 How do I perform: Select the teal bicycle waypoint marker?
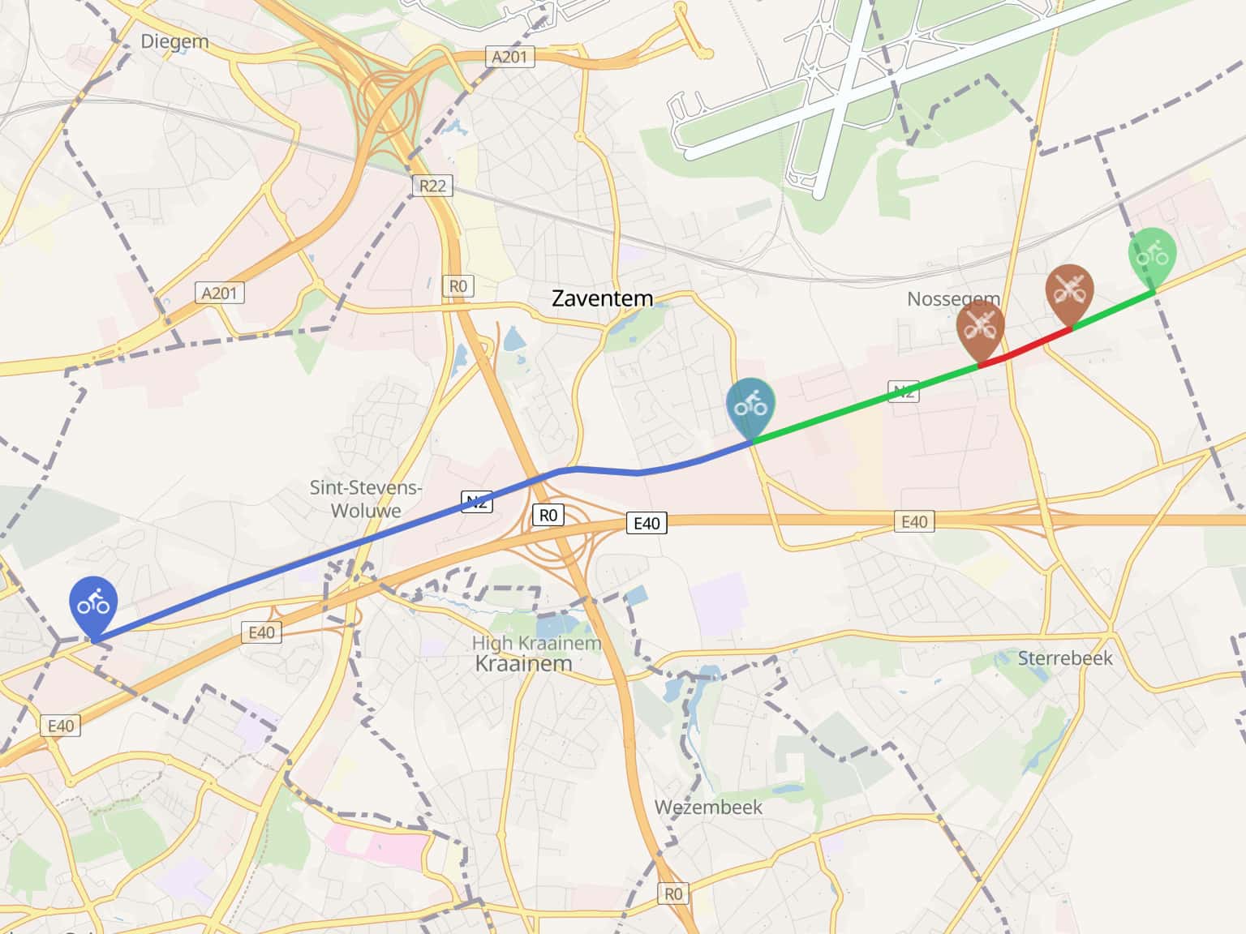pos(750,406)
